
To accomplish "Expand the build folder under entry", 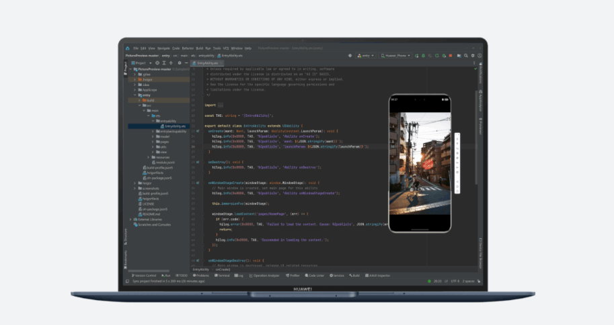I will [139, 100].
